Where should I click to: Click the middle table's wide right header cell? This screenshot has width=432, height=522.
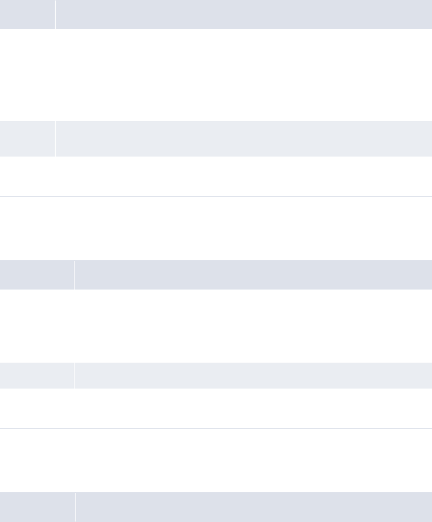pyautogui.click(x=253, y=274)
